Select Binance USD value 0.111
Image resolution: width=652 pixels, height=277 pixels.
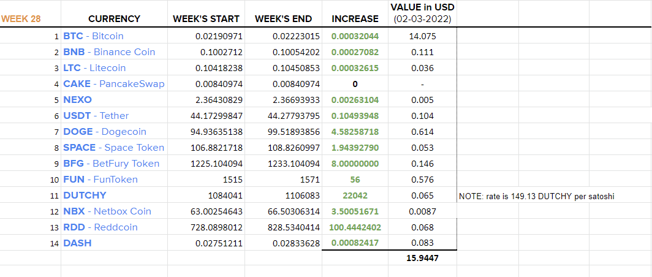pos(422,52)
